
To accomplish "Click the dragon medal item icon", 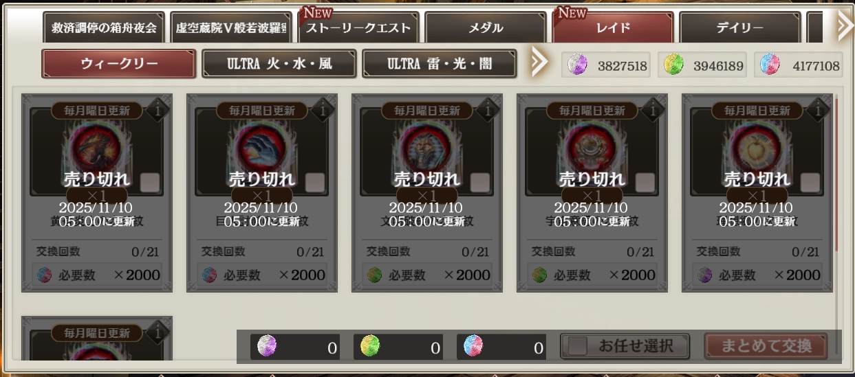I will tap(96, 151).
